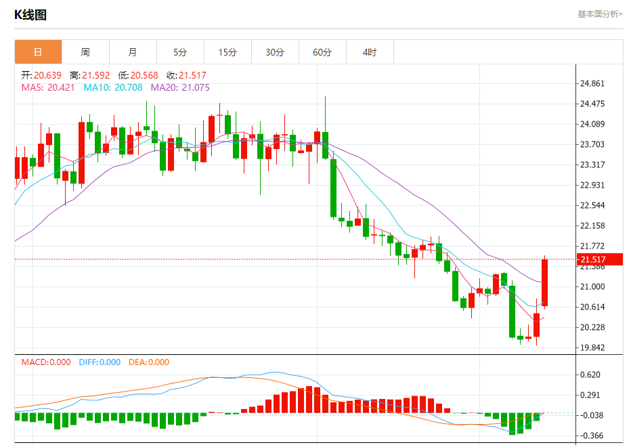Click the MA5: 20.421 indicator label
The image size is (631, 445).
(x=48, y=87)
